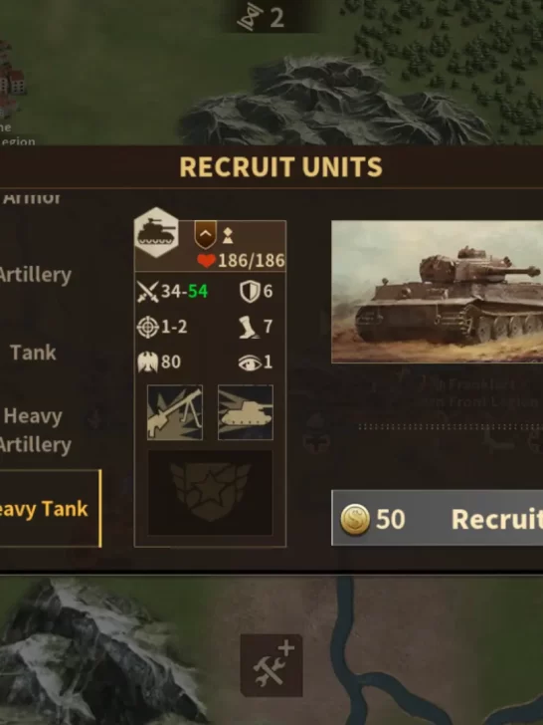Select the machine gun skill icon
Image resolution: width=543 pixels, height=725 pixels.
175,412
